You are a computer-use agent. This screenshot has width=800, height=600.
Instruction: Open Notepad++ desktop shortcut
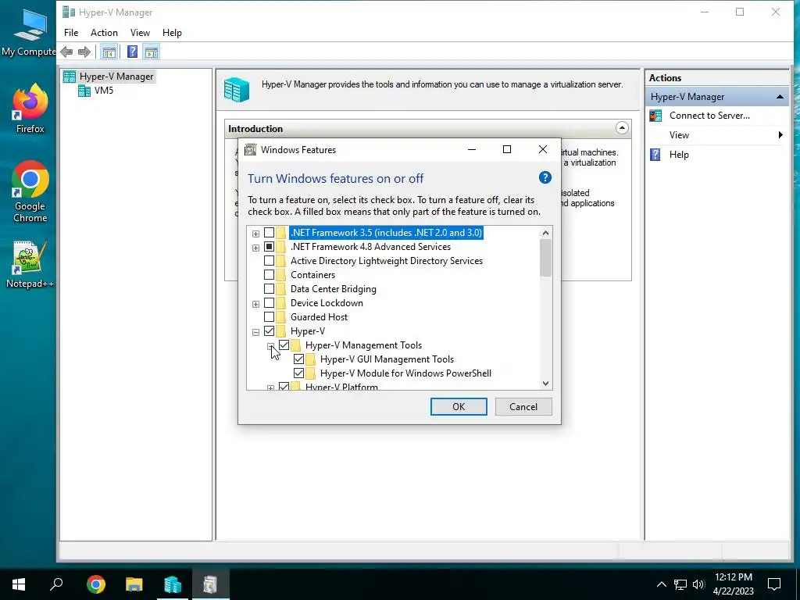(x=30, y=264)
